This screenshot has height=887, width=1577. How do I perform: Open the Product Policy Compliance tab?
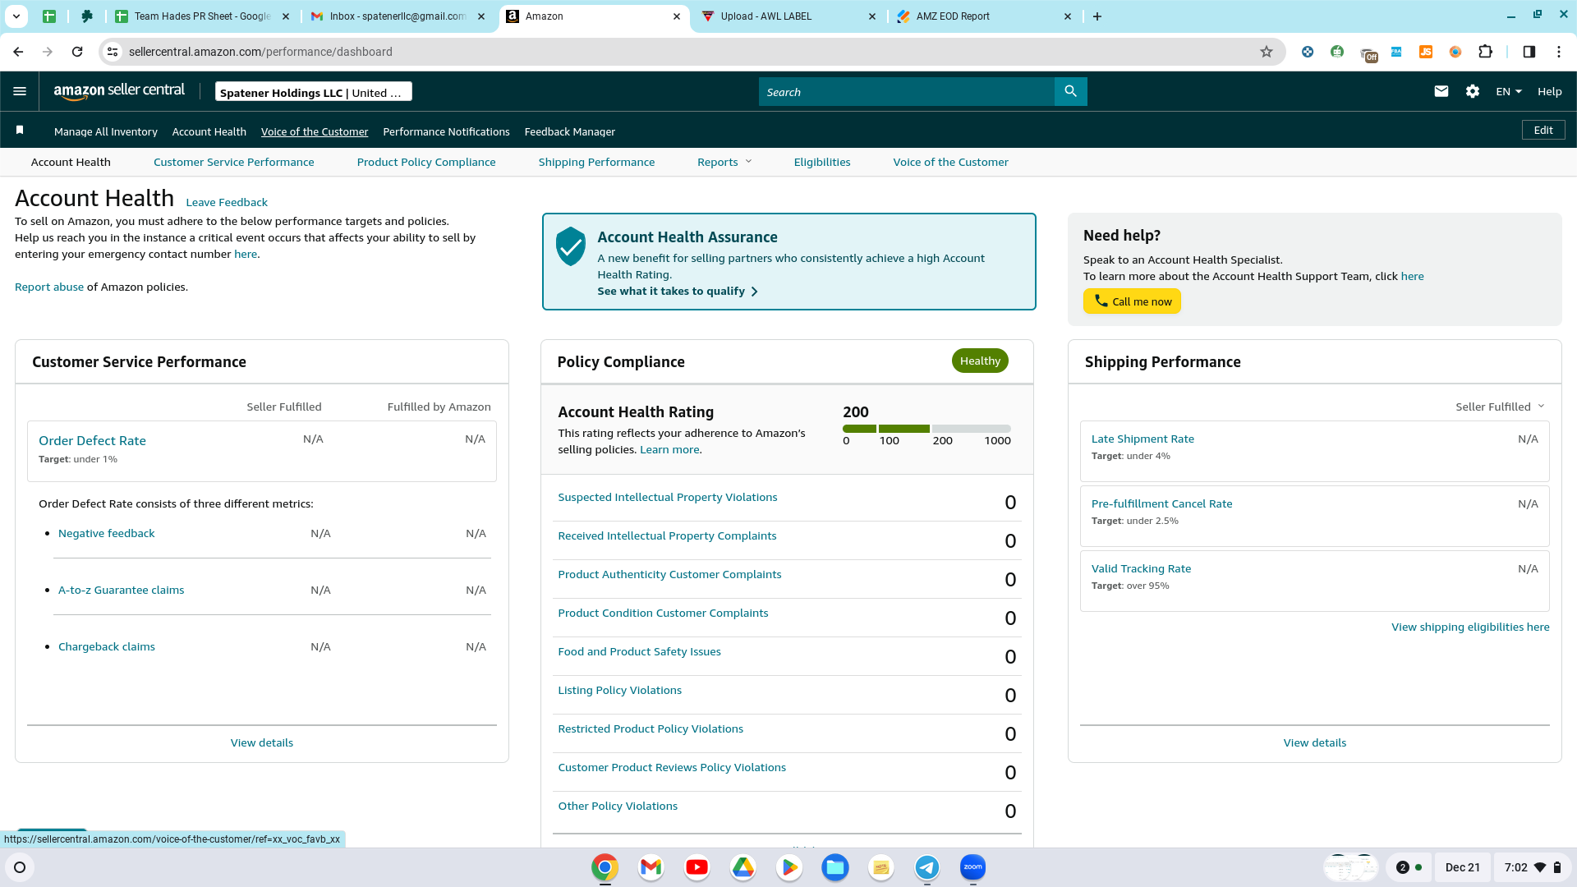point(426,163)
